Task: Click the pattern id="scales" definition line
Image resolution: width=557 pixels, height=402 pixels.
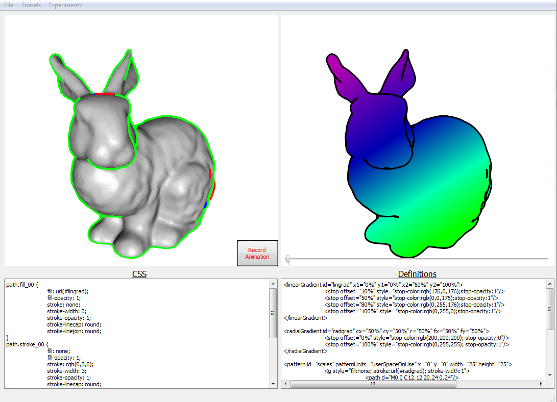Action: point(398,364)
